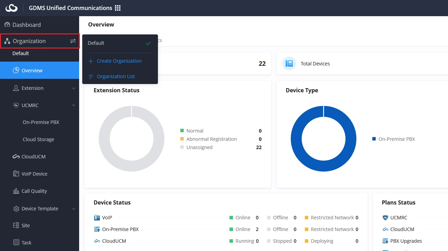Expand the Device Template submenu chevron
Image resolution: width=448 pixels, height=251 pixels.
point(74,209)
